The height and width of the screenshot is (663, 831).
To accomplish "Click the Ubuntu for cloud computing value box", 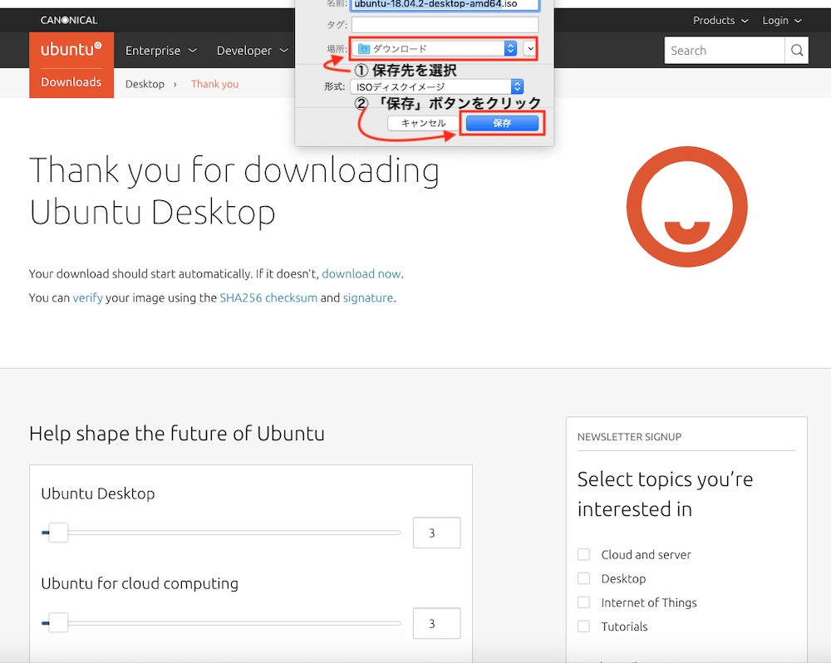I will coord(437,623).
